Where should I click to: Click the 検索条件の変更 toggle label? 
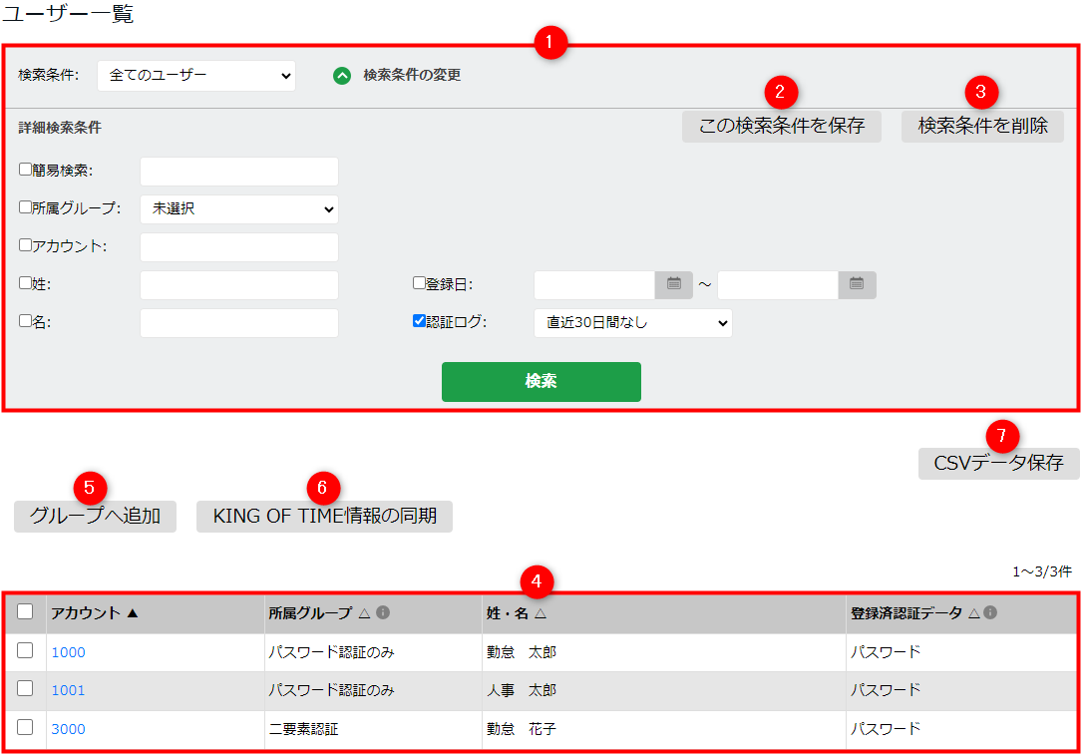(x=412, y=75)
